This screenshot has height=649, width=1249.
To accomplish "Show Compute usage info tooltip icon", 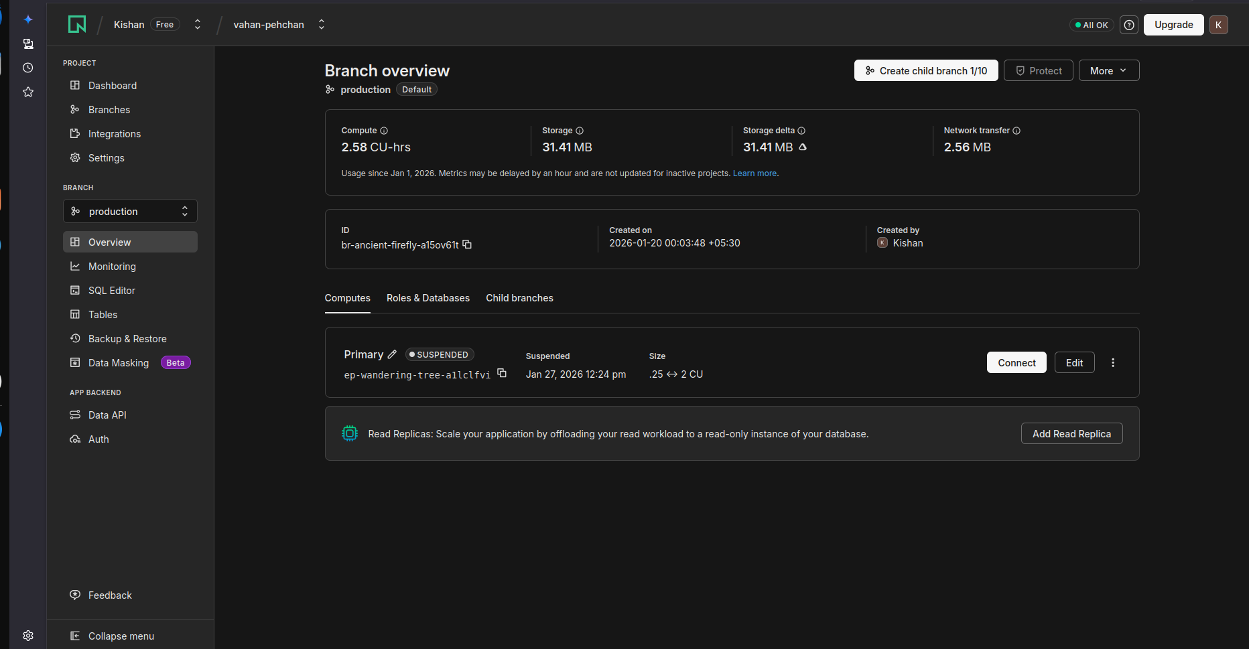I will (x=384, y=131).
